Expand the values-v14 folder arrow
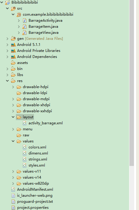 click(x=13, y=177)
